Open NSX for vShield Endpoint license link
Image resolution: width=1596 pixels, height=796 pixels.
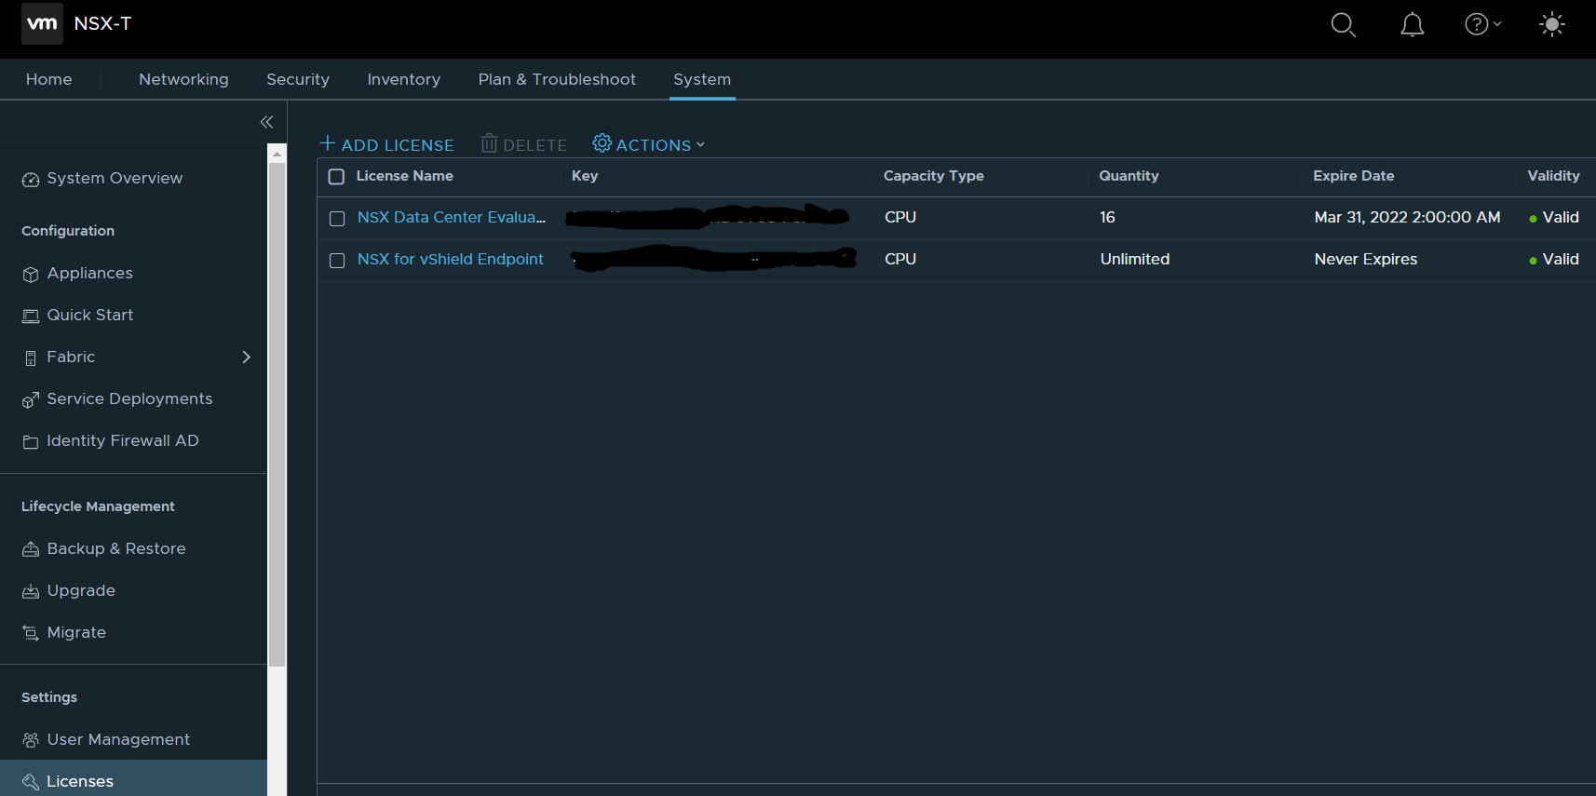tap(451, 260)
